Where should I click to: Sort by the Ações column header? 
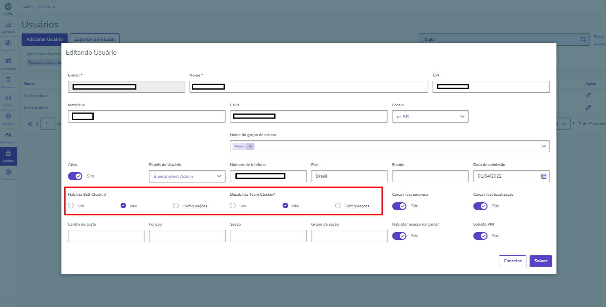[x=592, y=83]
